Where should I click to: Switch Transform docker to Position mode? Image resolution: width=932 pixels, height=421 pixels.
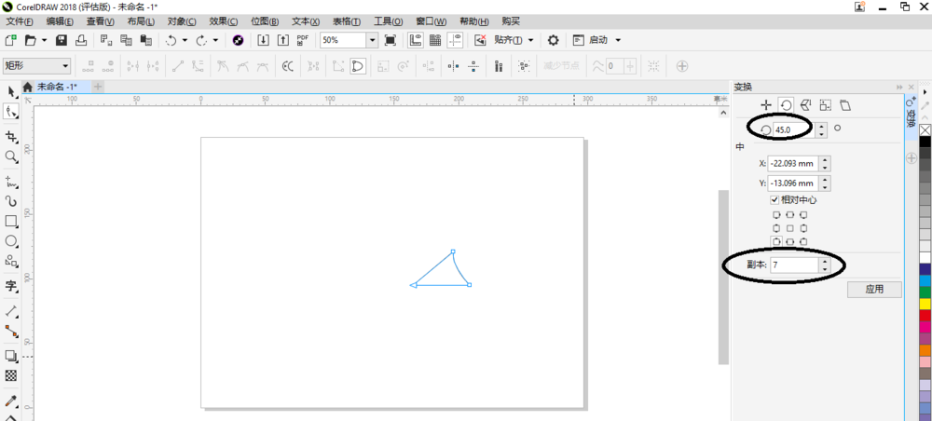click(x=766, y=105)
